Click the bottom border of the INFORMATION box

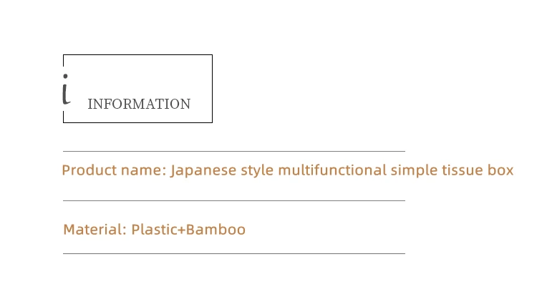point(137,122)
